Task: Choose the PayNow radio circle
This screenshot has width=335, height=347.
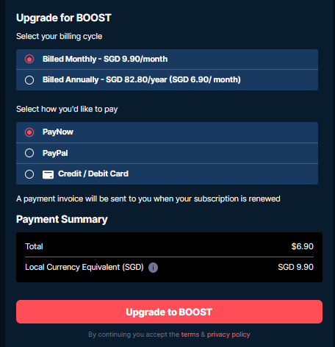Action: (29, 132)
